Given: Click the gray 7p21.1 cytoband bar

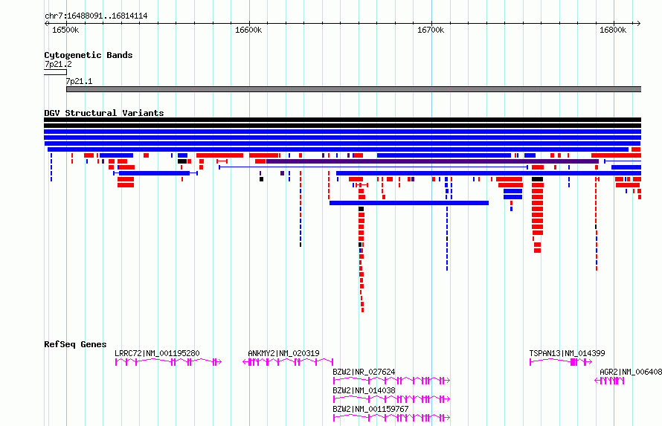Looking at the screenshot, I should click(x=354, y=89).
